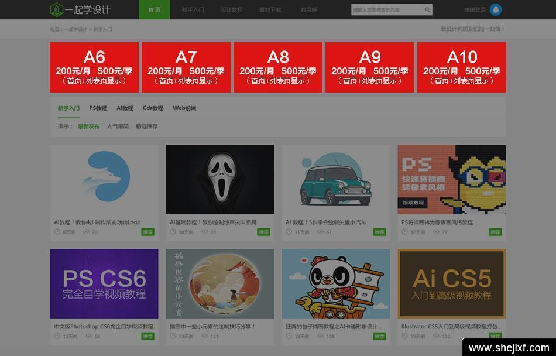Click clock icon on the 矢量小汽车 card
The width and height of the screenshot is (556, 356).
[x=289, y=232]
